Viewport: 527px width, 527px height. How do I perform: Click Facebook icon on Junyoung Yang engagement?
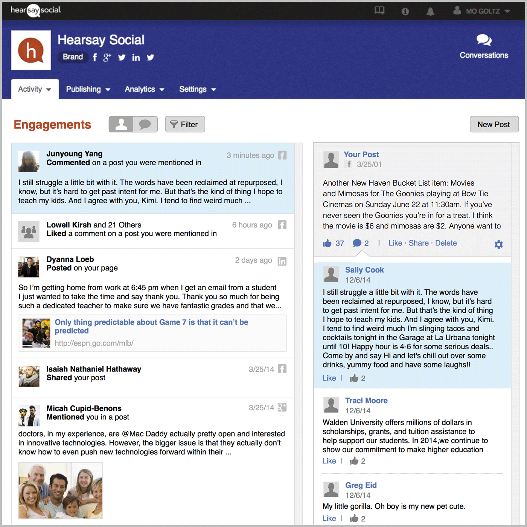coord(282,155)
